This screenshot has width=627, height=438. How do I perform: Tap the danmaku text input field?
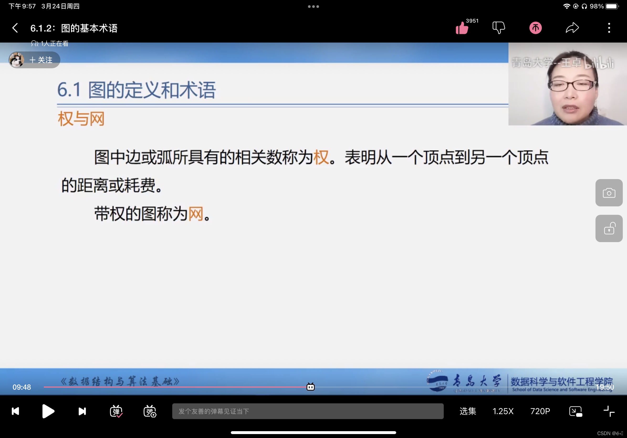pos(307,411)
